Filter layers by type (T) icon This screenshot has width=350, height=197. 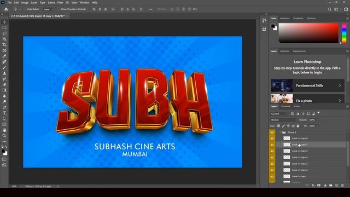[303, 114]
